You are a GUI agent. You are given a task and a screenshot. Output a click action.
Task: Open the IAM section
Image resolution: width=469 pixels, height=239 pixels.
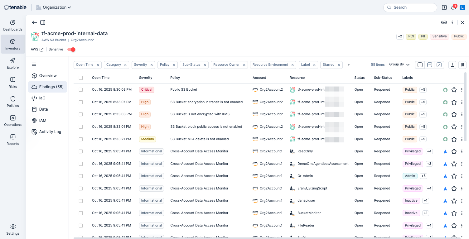tap(42, 121)
